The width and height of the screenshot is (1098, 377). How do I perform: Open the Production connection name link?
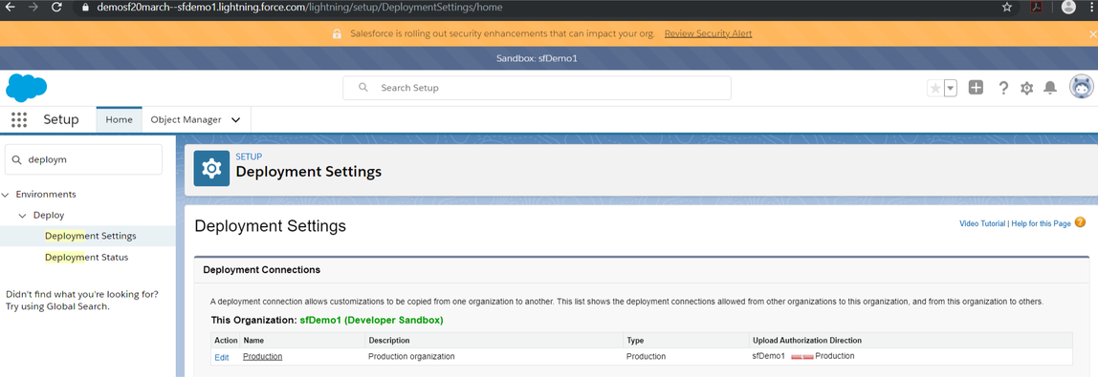click(x=263, y=356)
